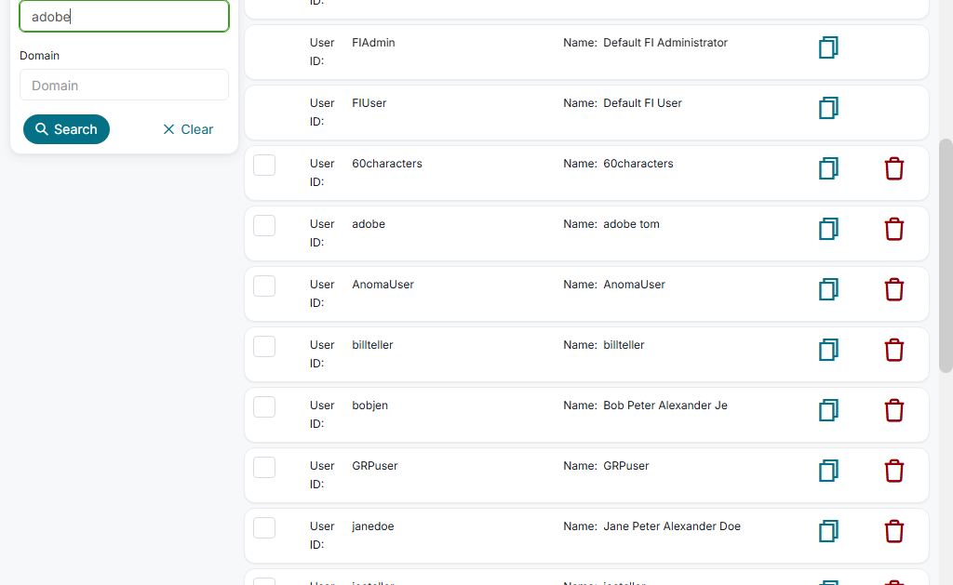Copy the FIAdmin user
953x585 pixels.
[828, 47]
